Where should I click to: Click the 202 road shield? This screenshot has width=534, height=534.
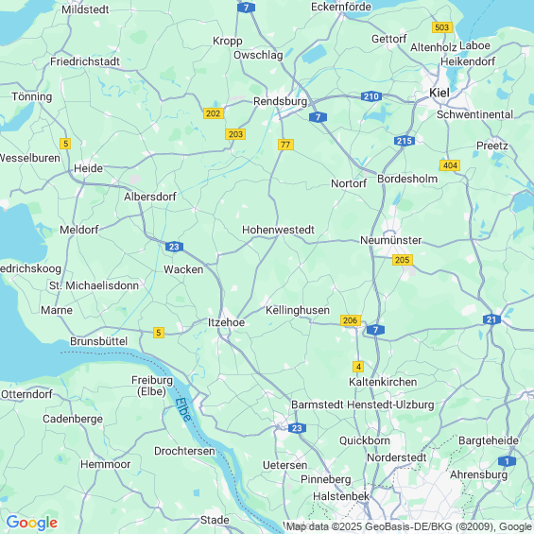point(214,113)
